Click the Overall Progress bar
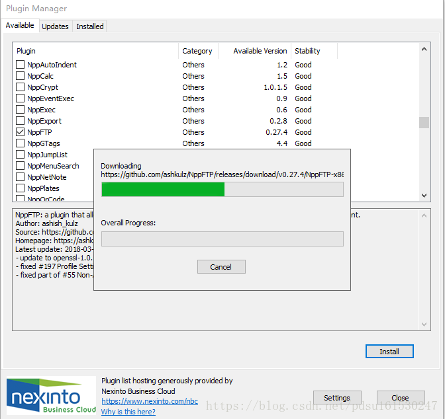The height and width of the screenshot is (419, 445). (x=222, y=239)
